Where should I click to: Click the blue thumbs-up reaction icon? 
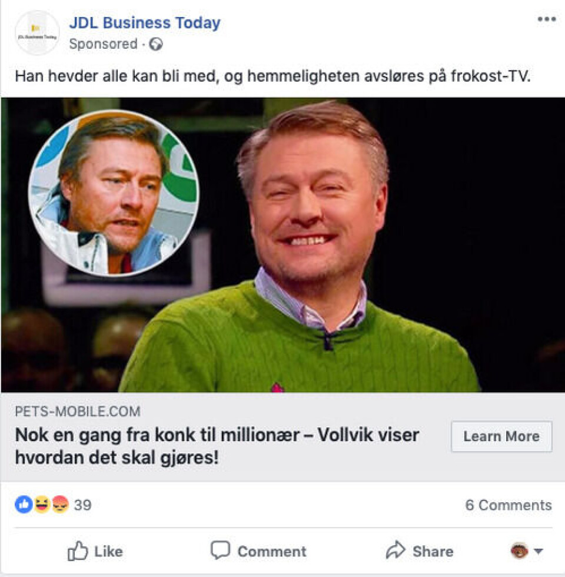point(24,505)
